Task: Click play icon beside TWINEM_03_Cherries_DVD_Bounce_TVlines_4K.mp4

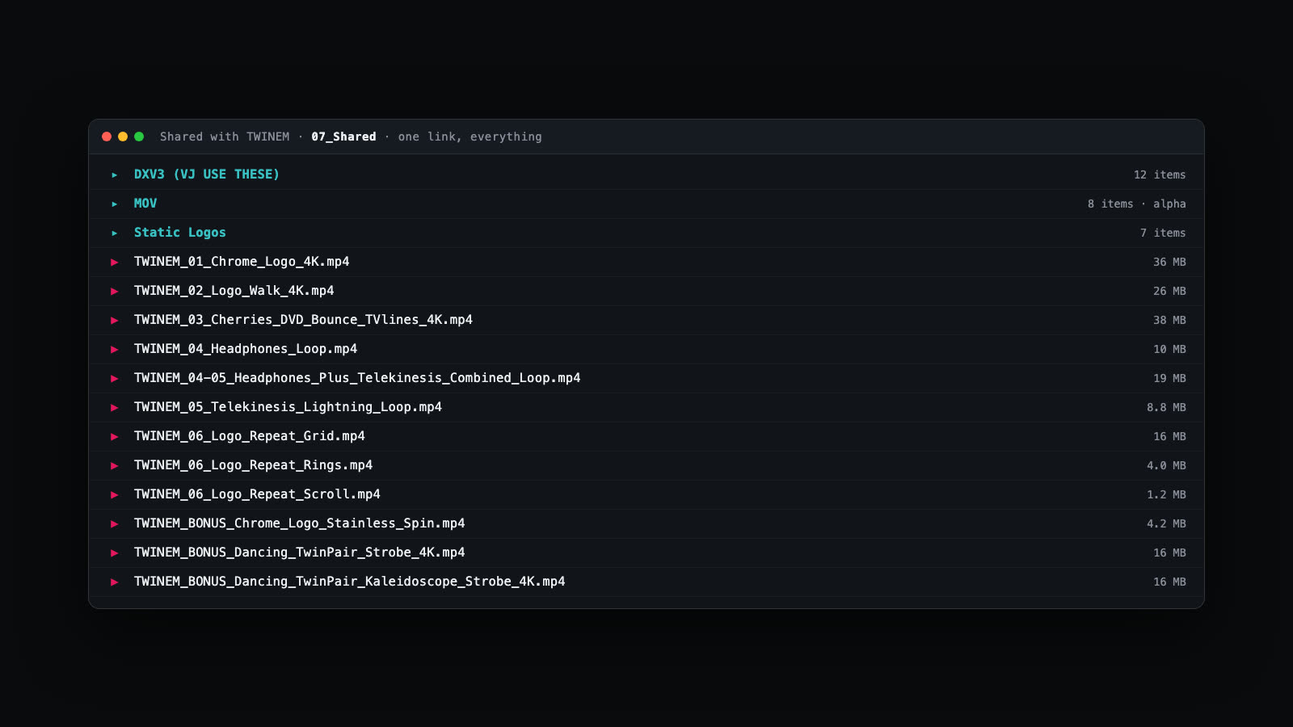Action: [x=115, y=320]
